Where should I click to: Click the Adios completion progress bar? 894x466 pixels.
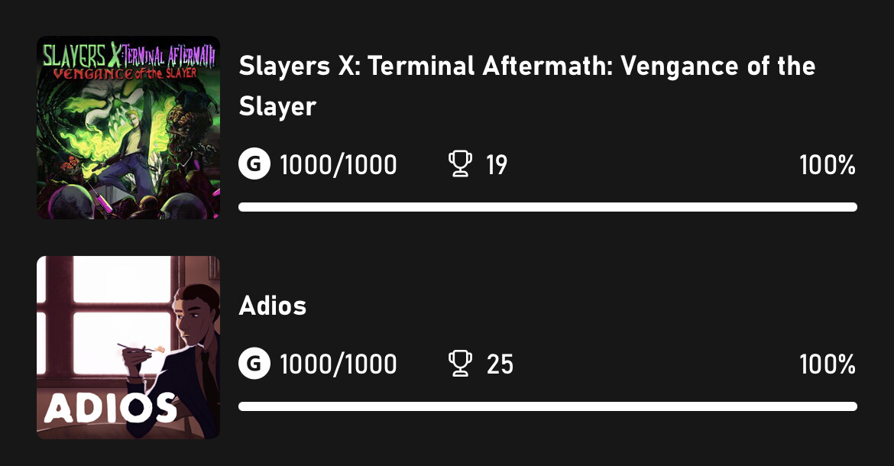click(548, 406)
